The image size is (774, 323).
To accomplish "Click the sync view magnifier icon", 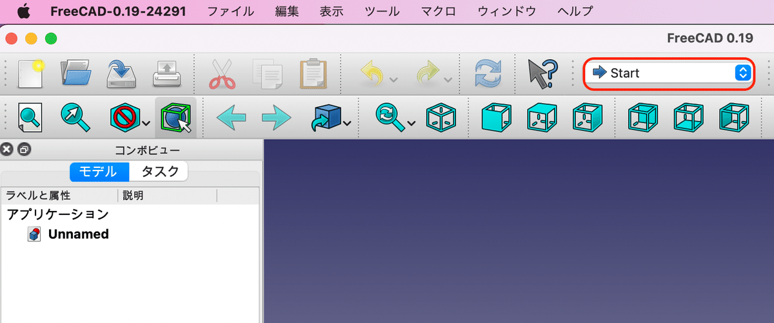I will (391, 117).
